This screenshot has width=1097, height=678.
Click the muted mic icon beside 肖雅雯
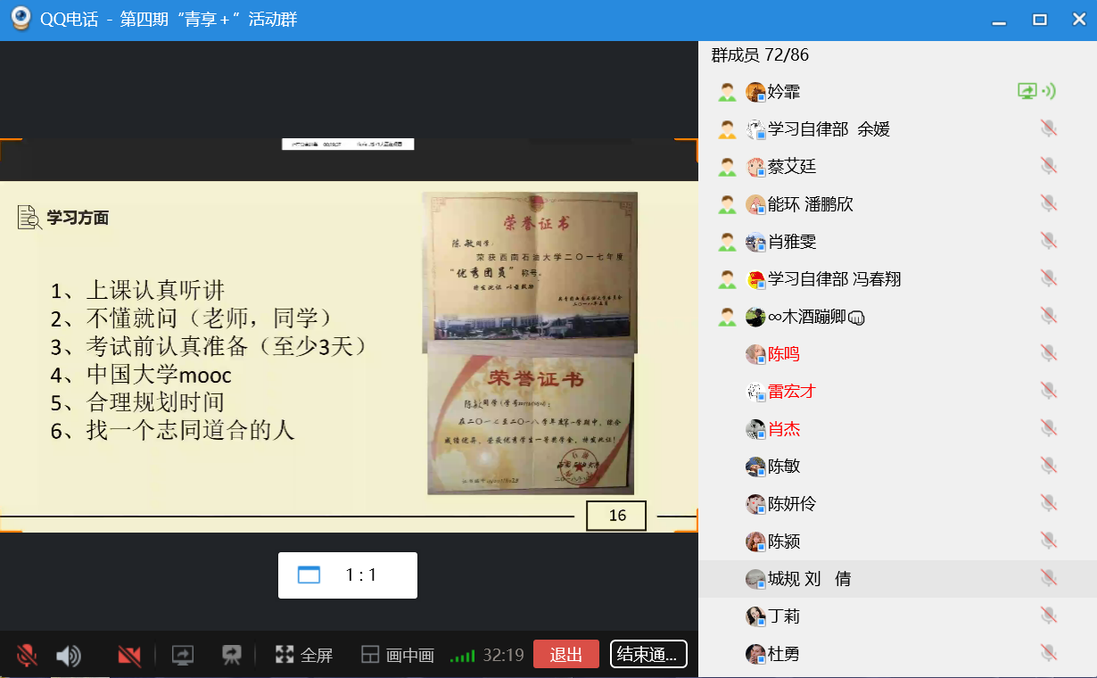point(1048,242)
